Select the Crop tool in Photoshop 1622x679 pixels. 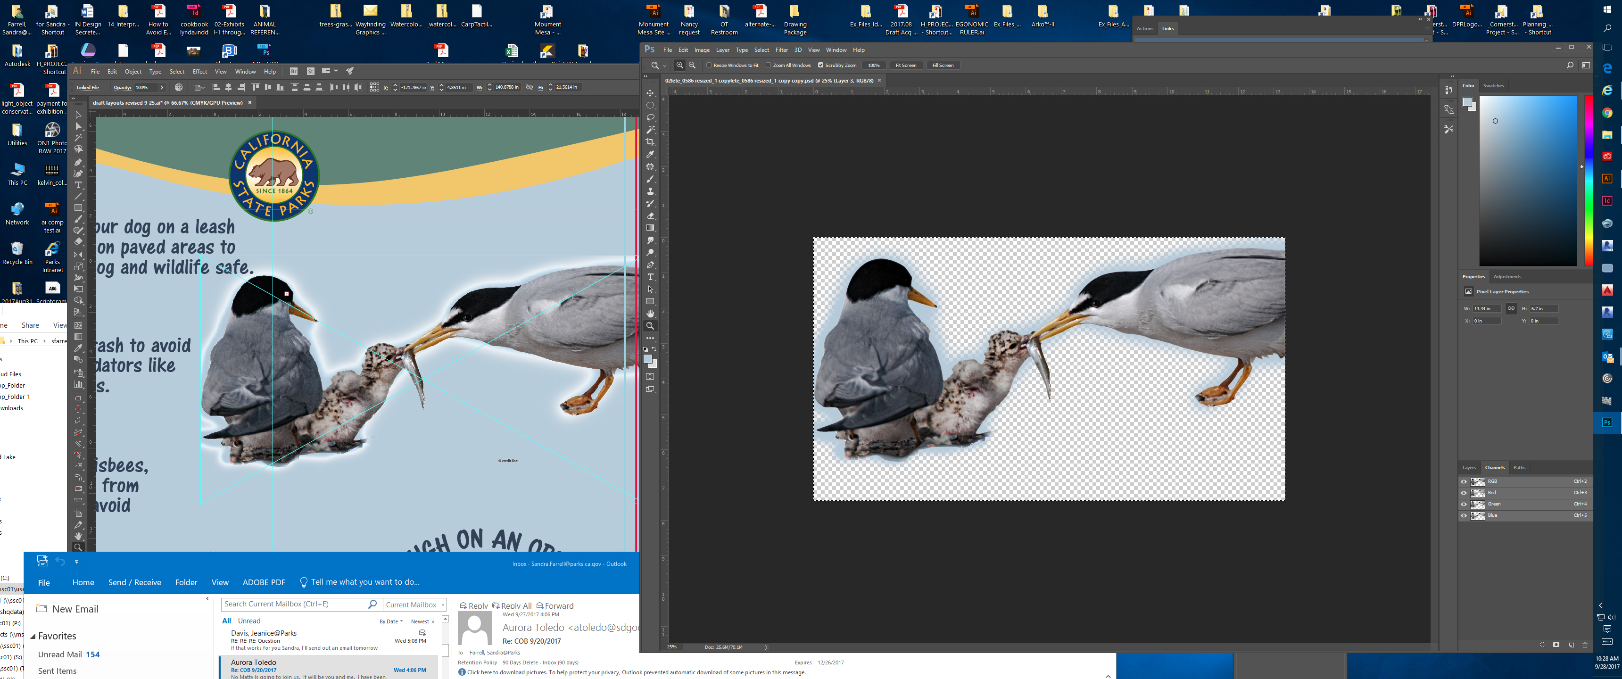650,142
